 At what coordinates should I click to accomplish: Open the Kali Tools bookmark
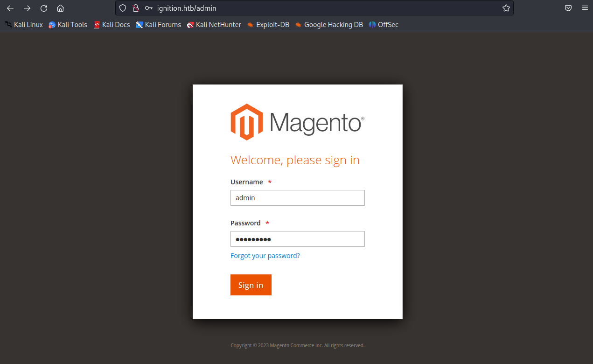pos(68,25)
